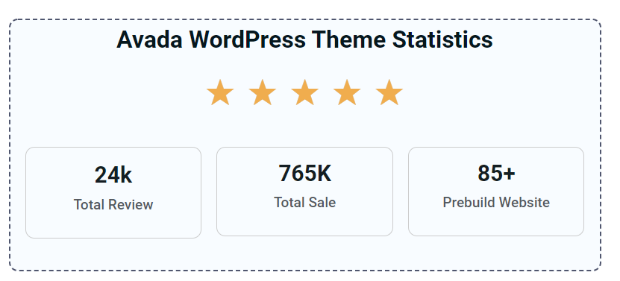The image size is (620, 281).
Task: Open the Total Review statistics card
Action: pos(113,192)
